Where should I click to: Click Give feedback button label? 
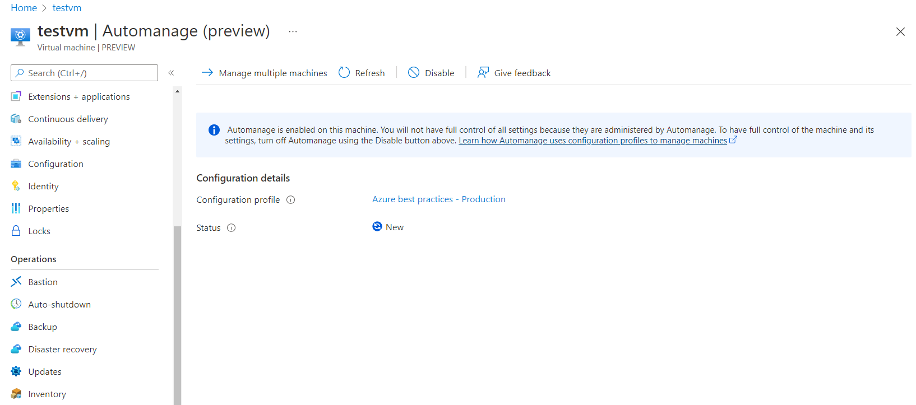(522, 73)
